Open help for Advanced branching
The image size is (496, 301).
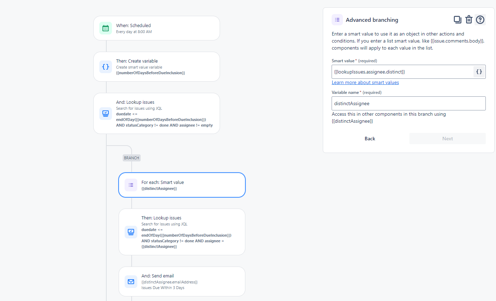tap(480, 20)
